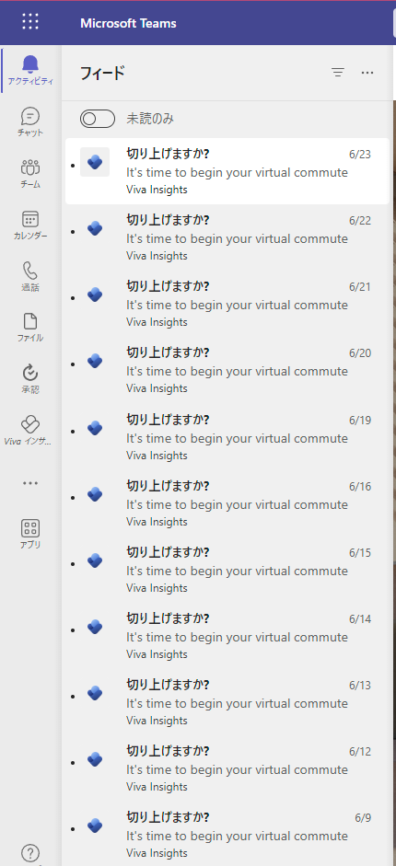Open the 6/9 Viva Insights notification

coord(227,835)
